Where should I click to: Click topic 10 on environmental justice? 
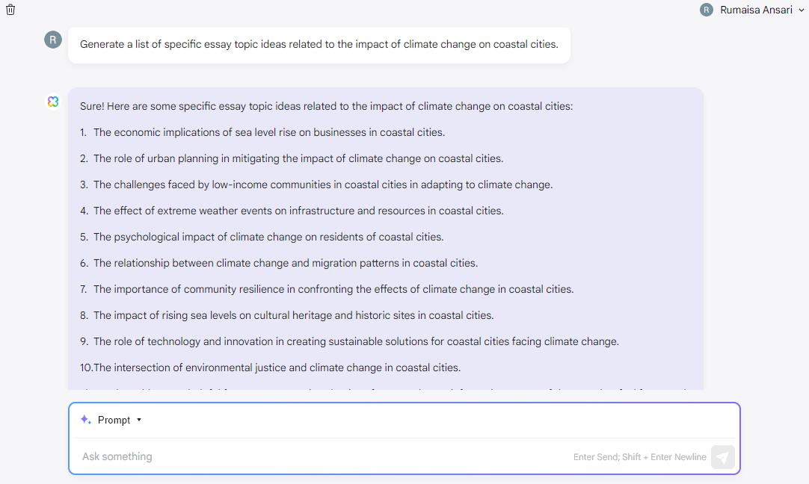point(276,367)
